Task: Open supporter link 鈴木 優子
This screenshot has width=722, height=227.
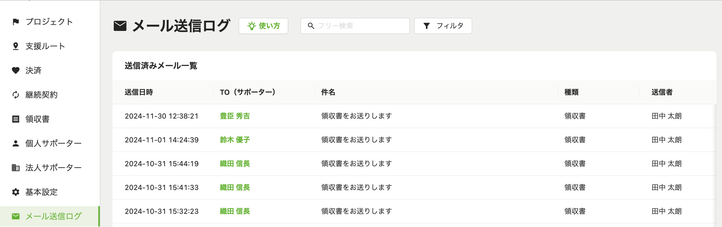Action: coord(235,140)
